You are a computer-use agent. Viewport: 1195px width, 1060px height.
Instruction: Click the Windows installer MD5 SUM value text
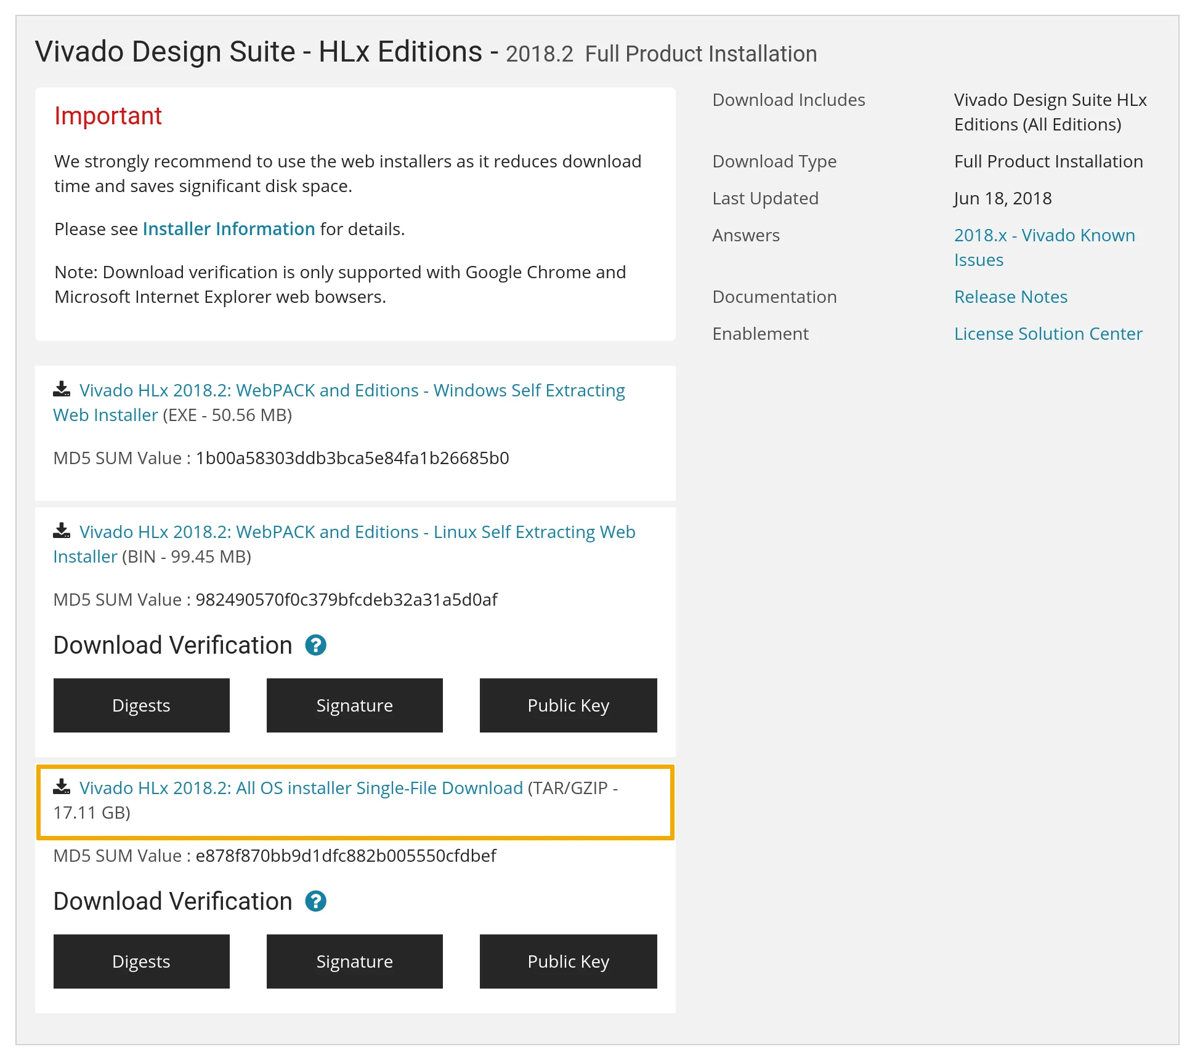point(352,459)
